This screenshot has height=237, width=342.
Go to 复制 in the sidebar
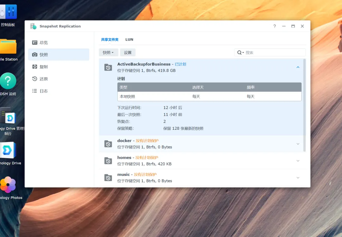click(43, 67)
